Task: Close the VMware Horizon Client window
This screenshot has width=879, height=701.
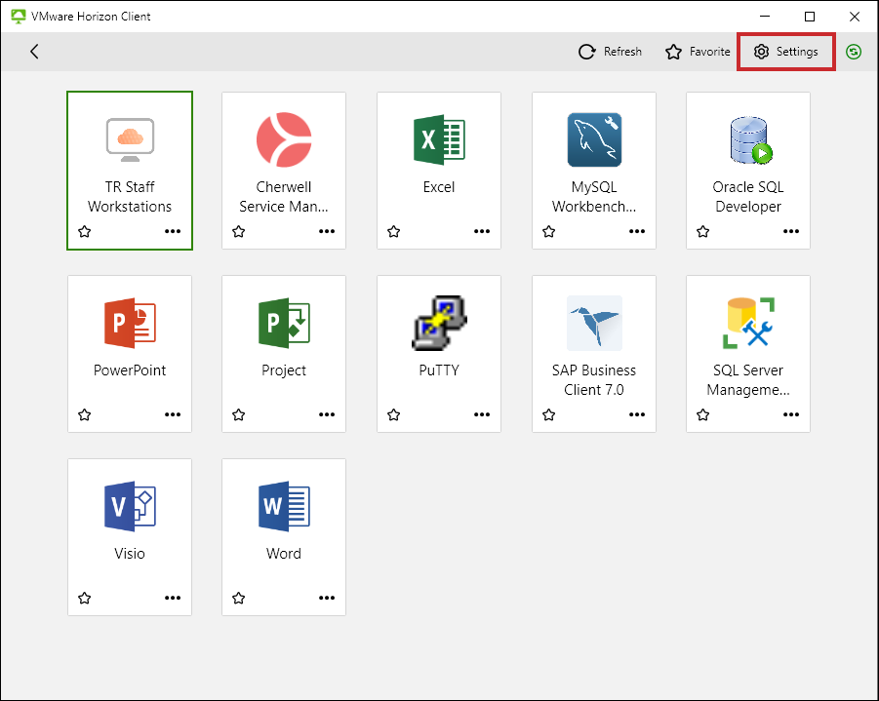Action: click(855, 17)
